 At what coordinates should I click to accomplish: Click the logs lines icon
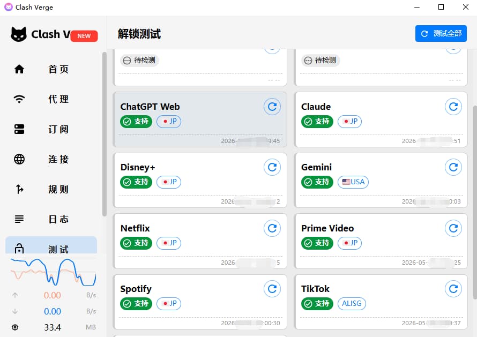[19, 219]
